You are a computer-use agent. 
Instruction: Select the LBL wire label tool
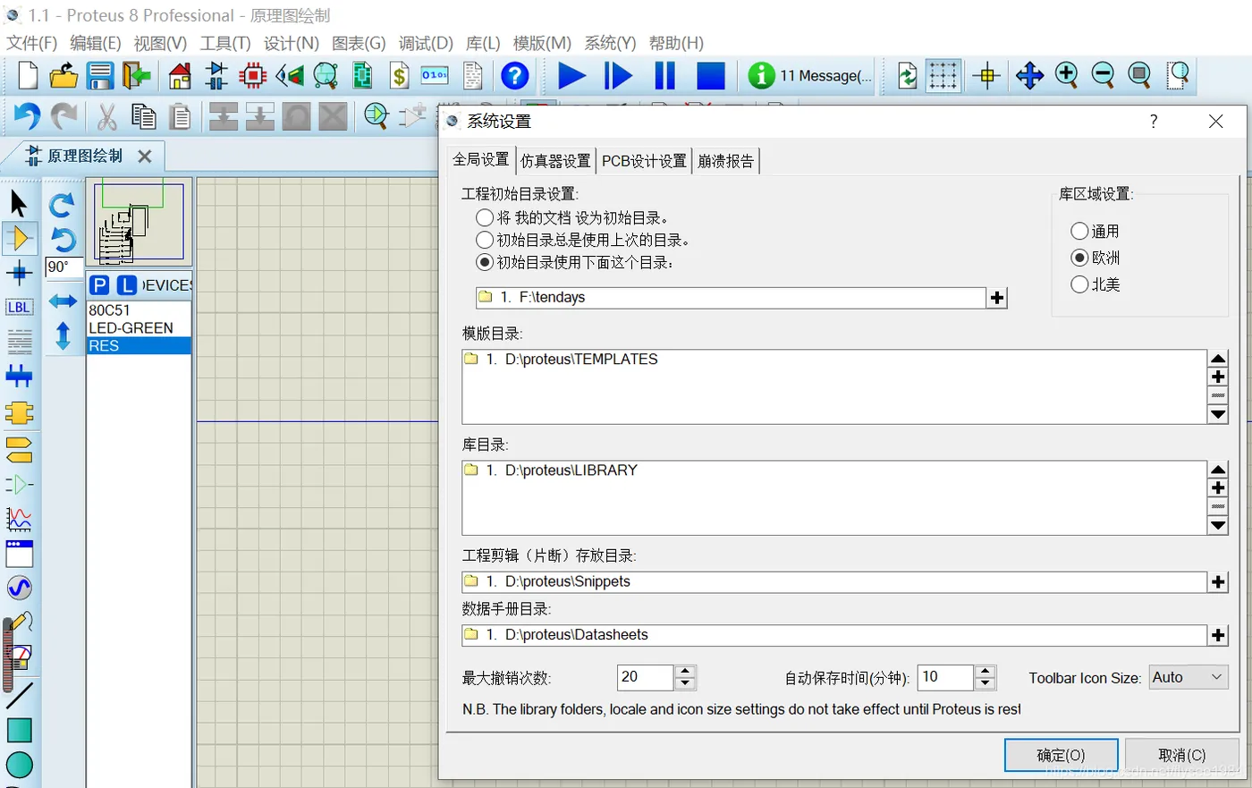point(19,307)
